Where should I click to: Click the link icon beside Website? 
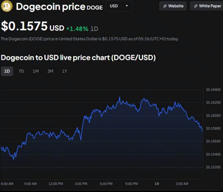coord(165,6)
